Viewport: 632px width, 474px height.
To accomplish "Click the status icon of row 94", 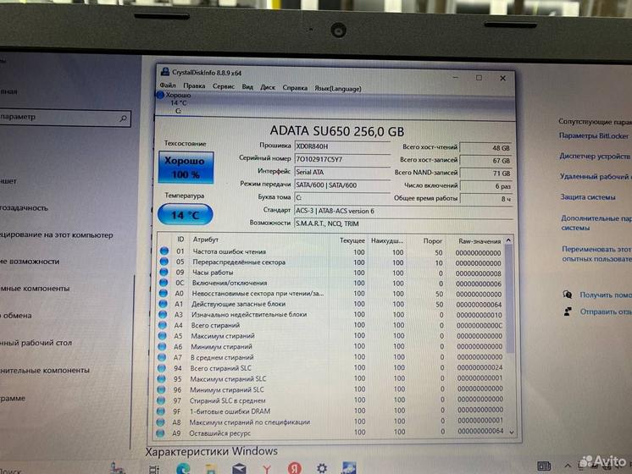I will pos(161,367).
